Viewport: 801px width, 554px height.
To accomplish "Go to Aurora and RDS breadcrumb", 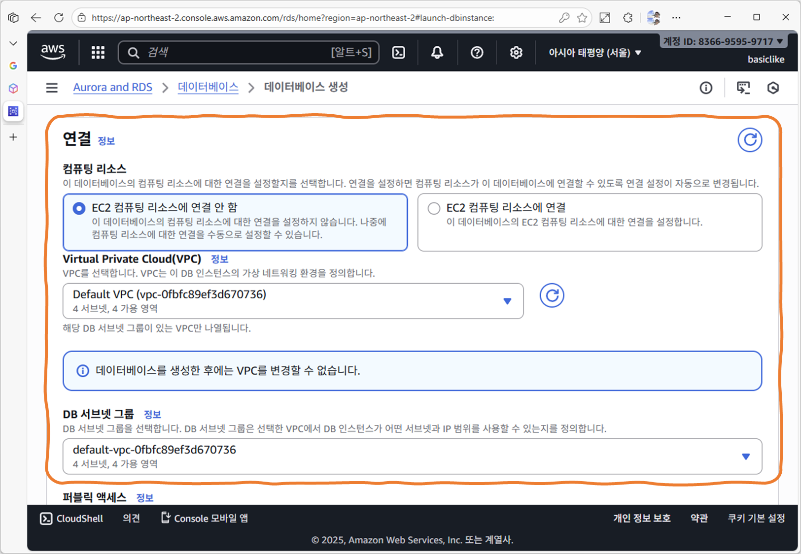I will point(113,87).
